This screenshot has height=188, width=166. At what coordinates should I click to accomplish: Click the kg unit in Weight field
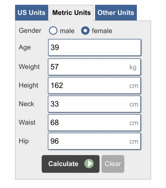pyautogui.click(x=133, y=67)
